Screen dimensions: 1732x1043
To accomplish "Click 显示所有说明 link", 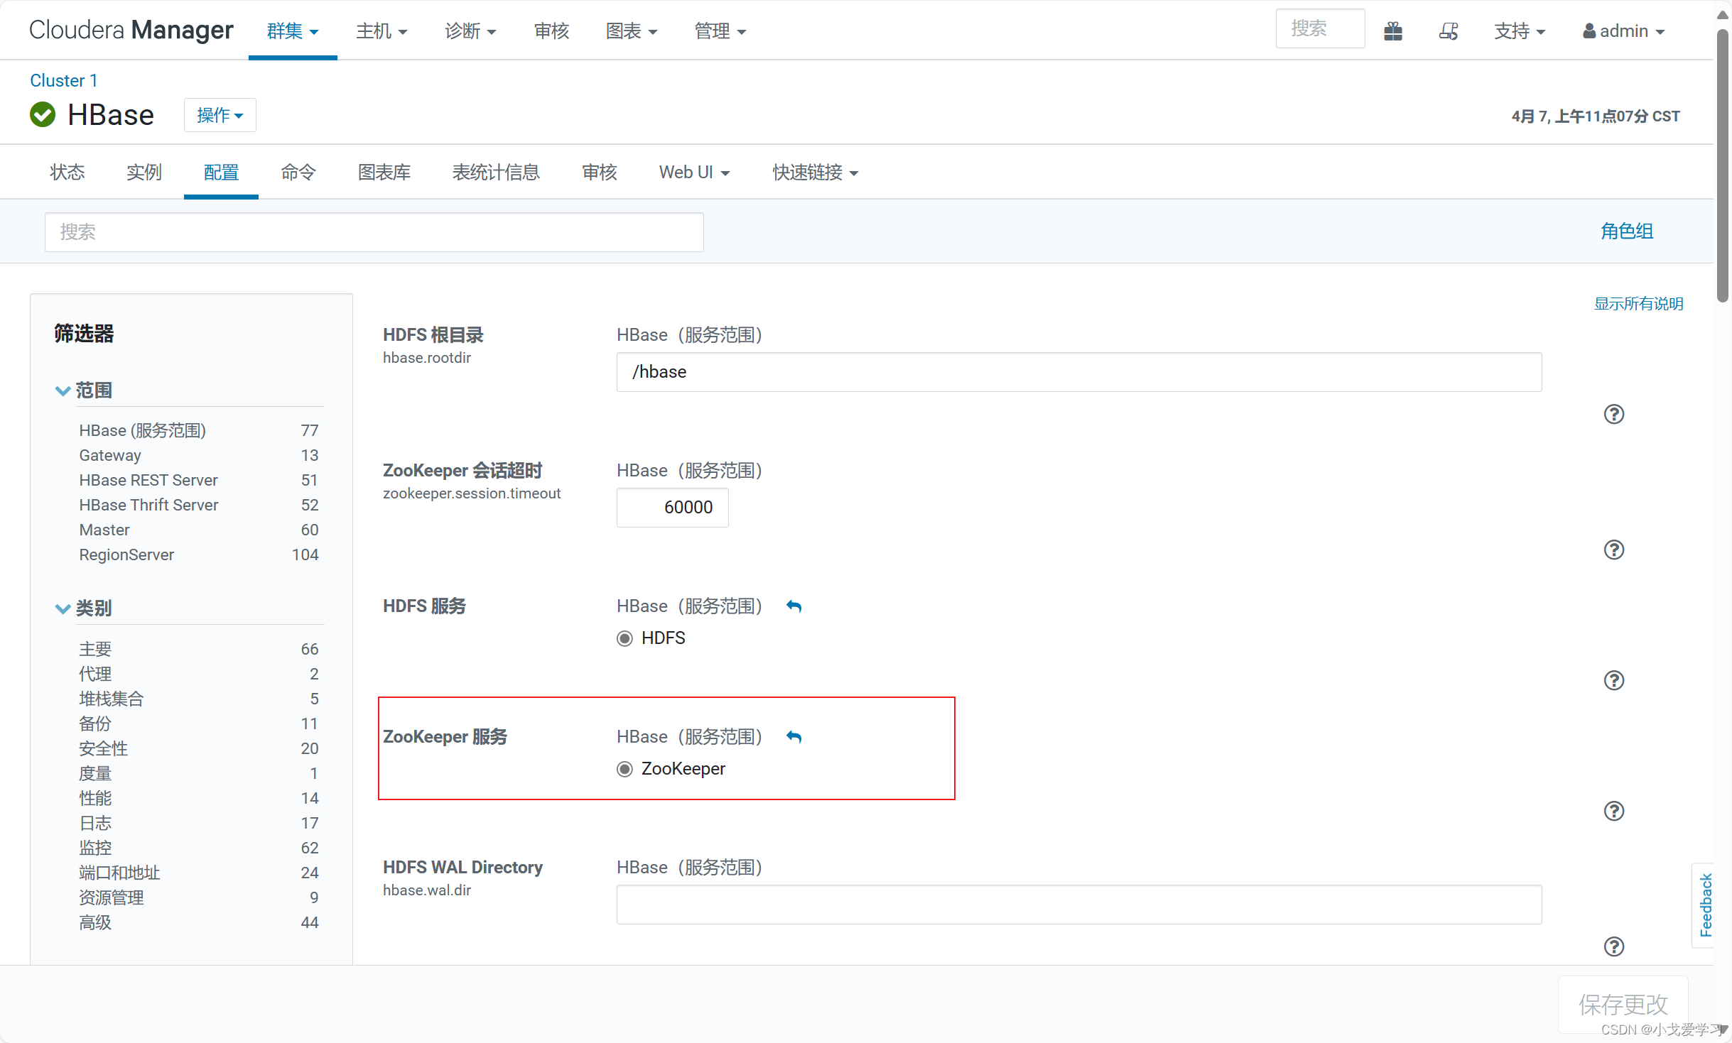I will pyautogui.click(x=1639, y=304).
